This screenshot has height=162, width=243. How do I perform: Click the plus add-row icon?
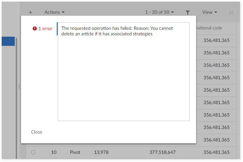tap(30, 12)
